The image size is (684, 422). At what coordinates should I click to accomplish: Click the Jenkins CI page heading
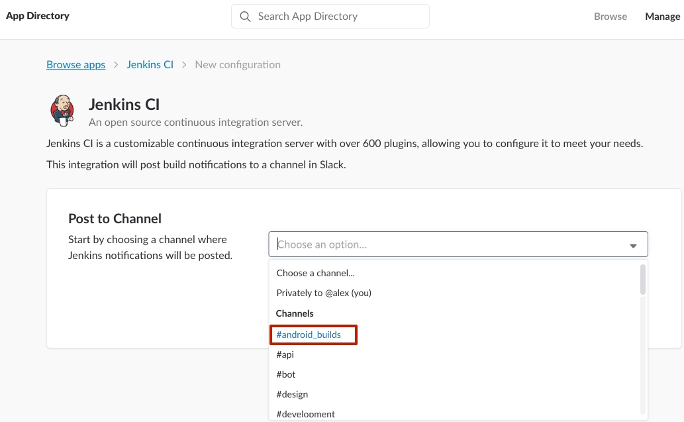click(124, 105)
